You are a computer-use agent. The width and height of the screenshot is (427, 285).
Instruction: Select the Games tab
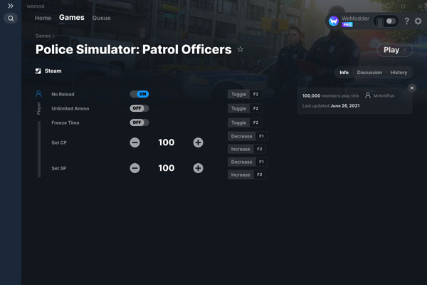[x=72, y=17]
